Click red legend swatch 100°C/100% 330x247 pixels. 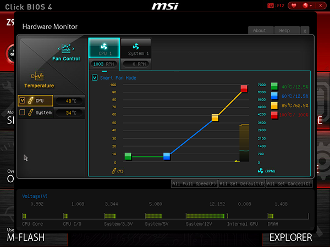pos(274,115)
